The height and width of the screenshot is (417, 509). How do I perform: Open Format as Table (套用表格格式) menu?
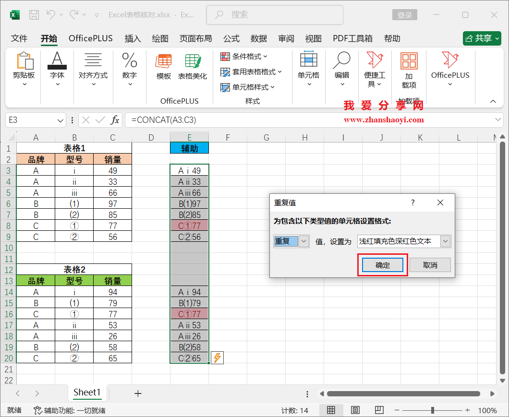251,71
